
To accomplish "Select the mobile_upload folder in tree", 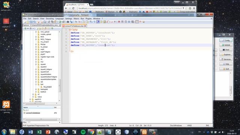I will point(46,34).
